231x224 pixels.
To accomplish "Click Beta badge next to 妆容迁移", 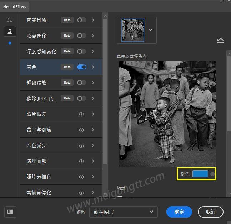I will (x=67, y=36).
